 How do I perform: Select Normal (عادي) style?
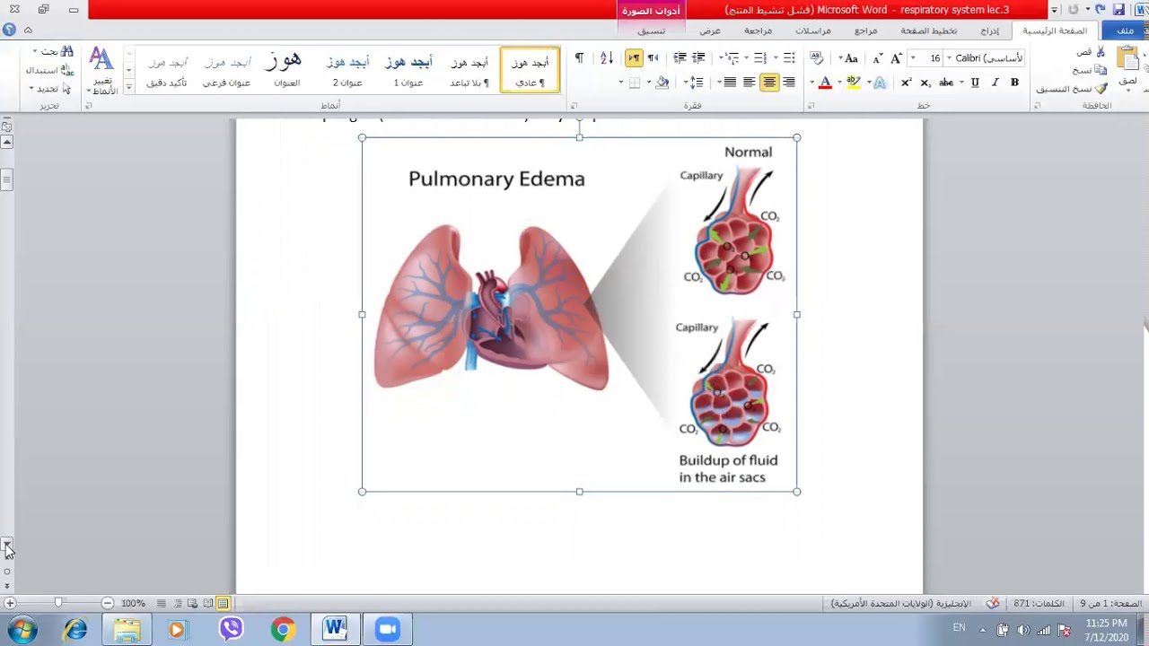pyautogui.click(x=530, y=70)
